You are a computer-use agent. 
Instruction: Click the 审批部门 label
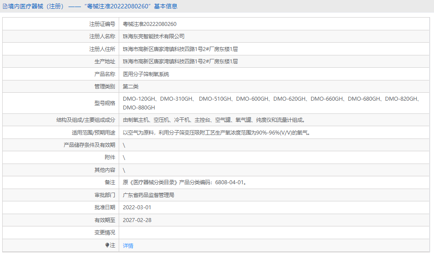[105, 195]
